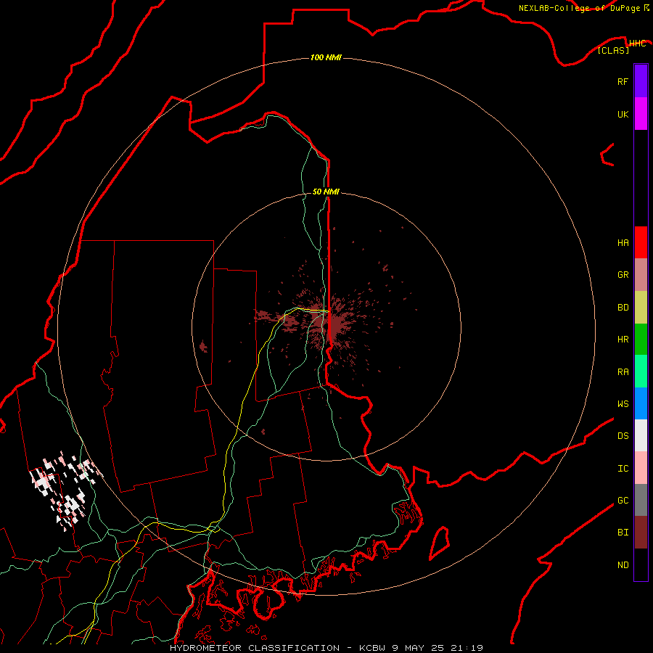The width and height of the screenshot is (653, 653).
Task: Click the ND legend label
Action: pyautogui.click(x=623, y=565)
